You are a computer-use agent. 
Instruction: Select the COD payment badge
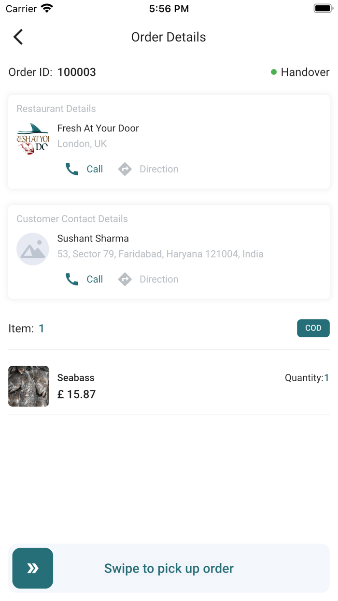click(x=313, y=328)
